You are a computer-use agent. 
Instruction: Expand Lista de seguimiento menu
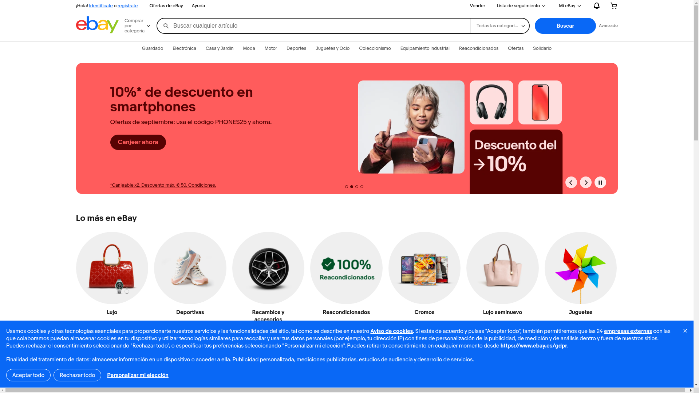coord(521,6)
